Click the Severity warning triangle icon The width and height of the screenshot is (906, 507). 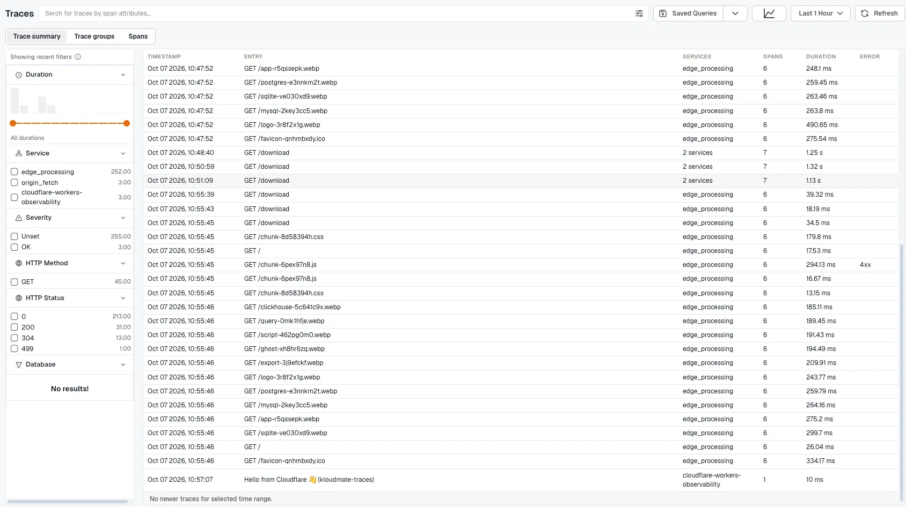point(19,218)
